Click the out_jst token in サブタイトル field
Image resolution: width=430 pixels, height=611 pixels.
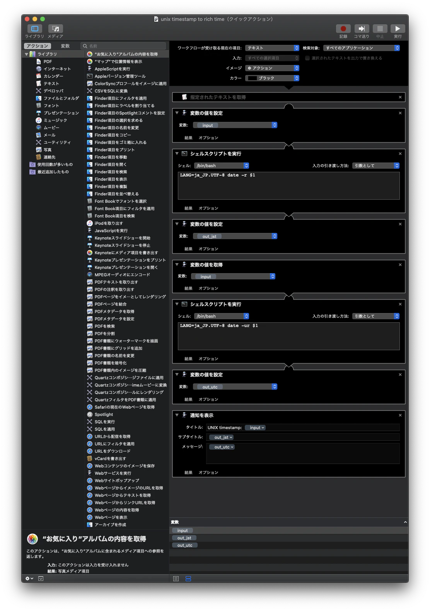coord(221,437)
